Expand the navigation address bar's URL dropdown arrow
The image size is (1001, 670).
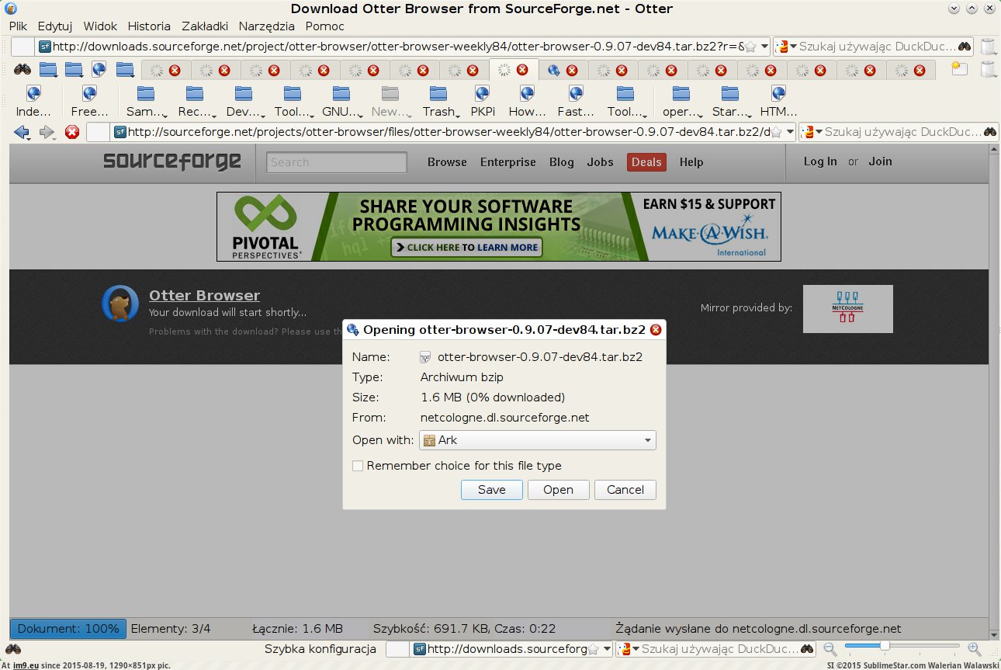(790, 132)
